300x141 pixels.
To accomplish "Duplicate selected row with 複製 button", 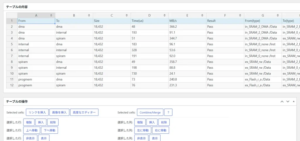I will point(29,122).
